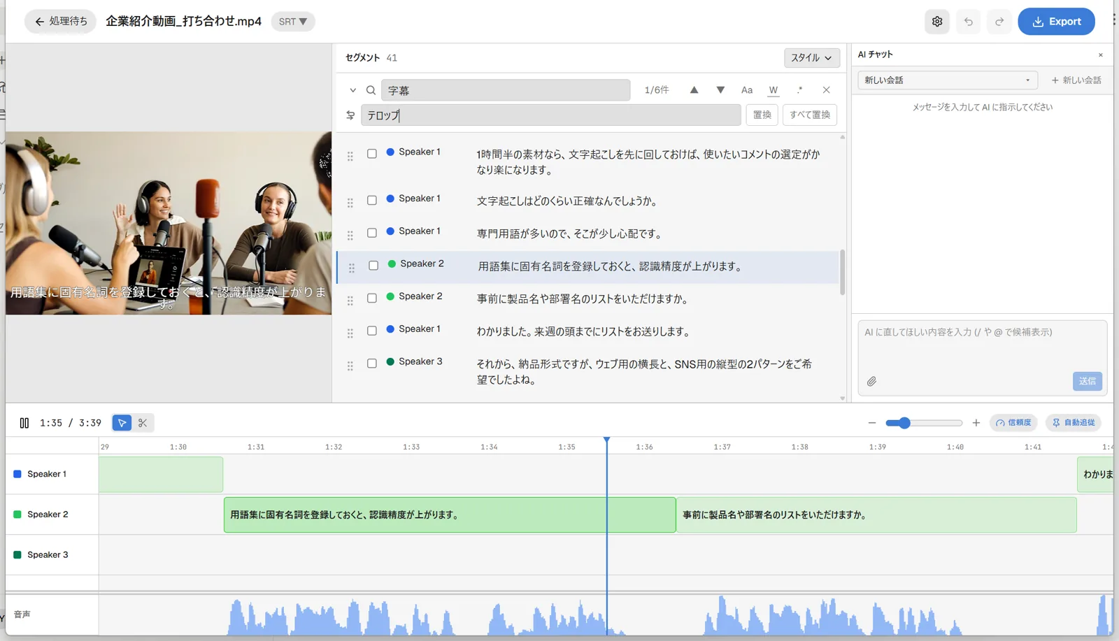Screen dimensions: 1119x641
Task: Click the Speaker 1 blue color swatch
Action: tap(17, 474)
